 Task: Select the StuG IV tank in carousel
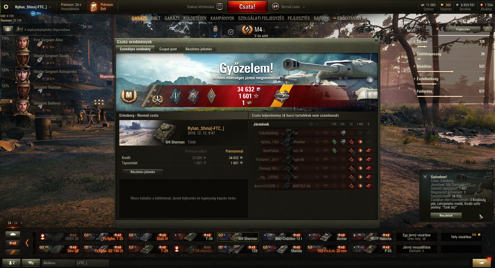click(148, 237)
